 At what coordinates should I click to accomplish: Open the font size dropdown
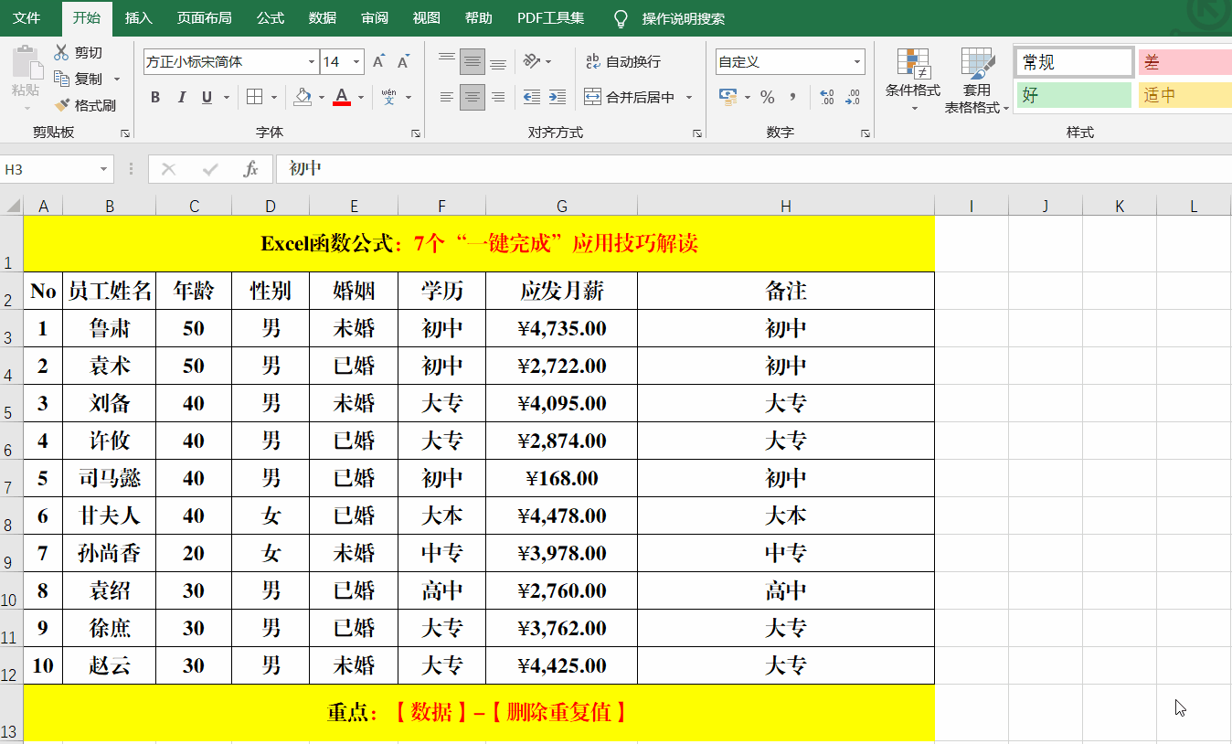coord(356,60)
